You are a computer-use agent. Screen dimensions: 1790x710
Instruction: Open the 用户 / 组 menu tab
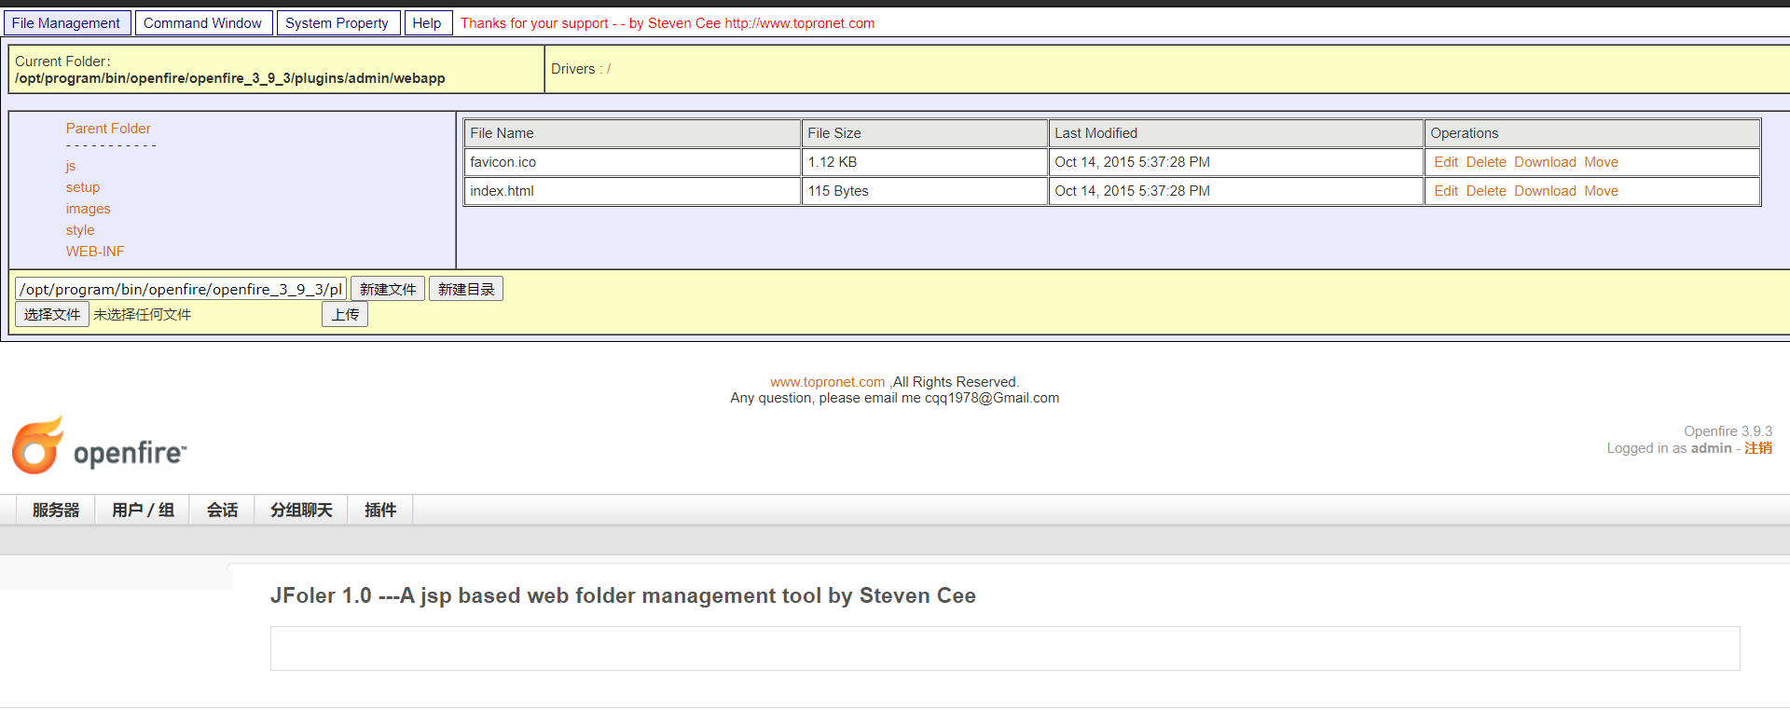(x=143, y=510)
